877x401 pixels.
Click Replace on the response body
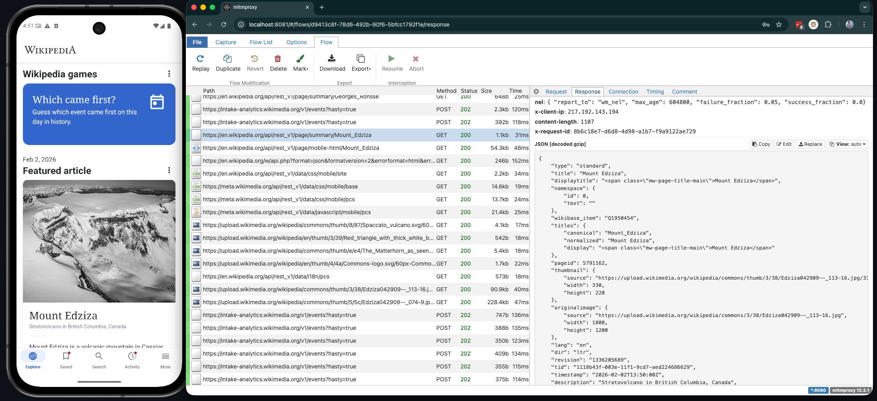click(811, 144)
